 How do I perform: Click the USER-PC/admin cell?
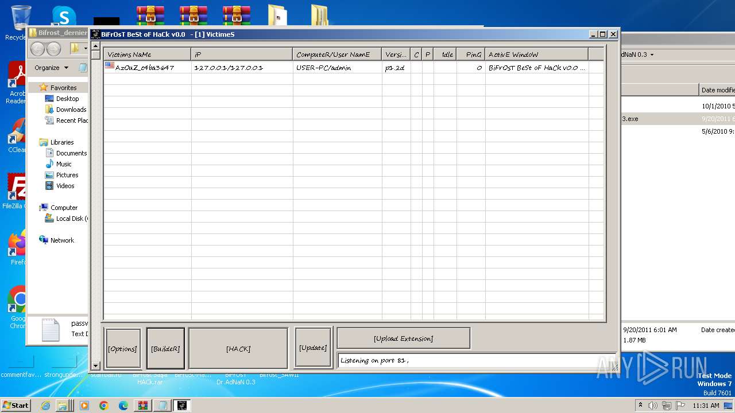point(337,67)
